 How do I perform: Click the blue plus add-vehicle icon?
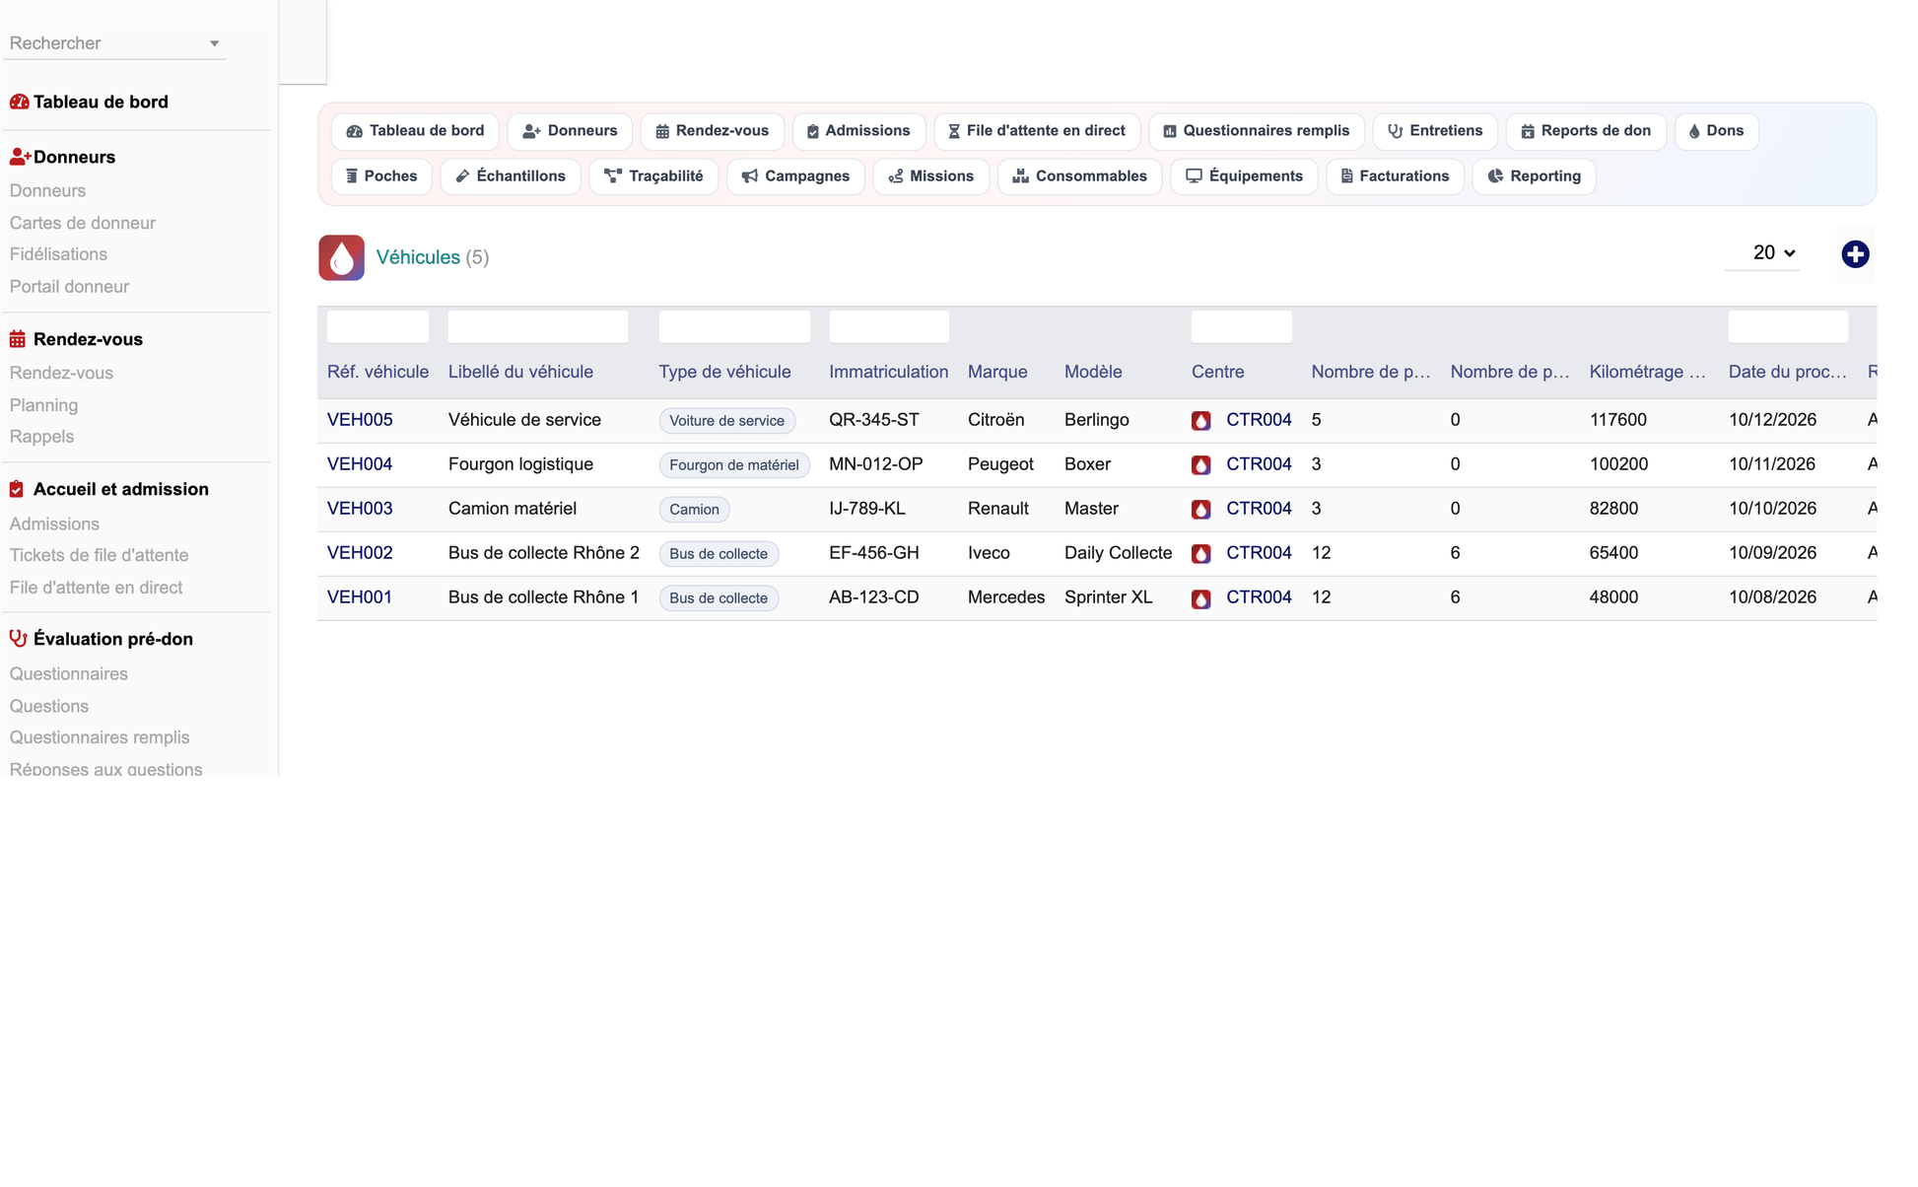coord(1855,254)
